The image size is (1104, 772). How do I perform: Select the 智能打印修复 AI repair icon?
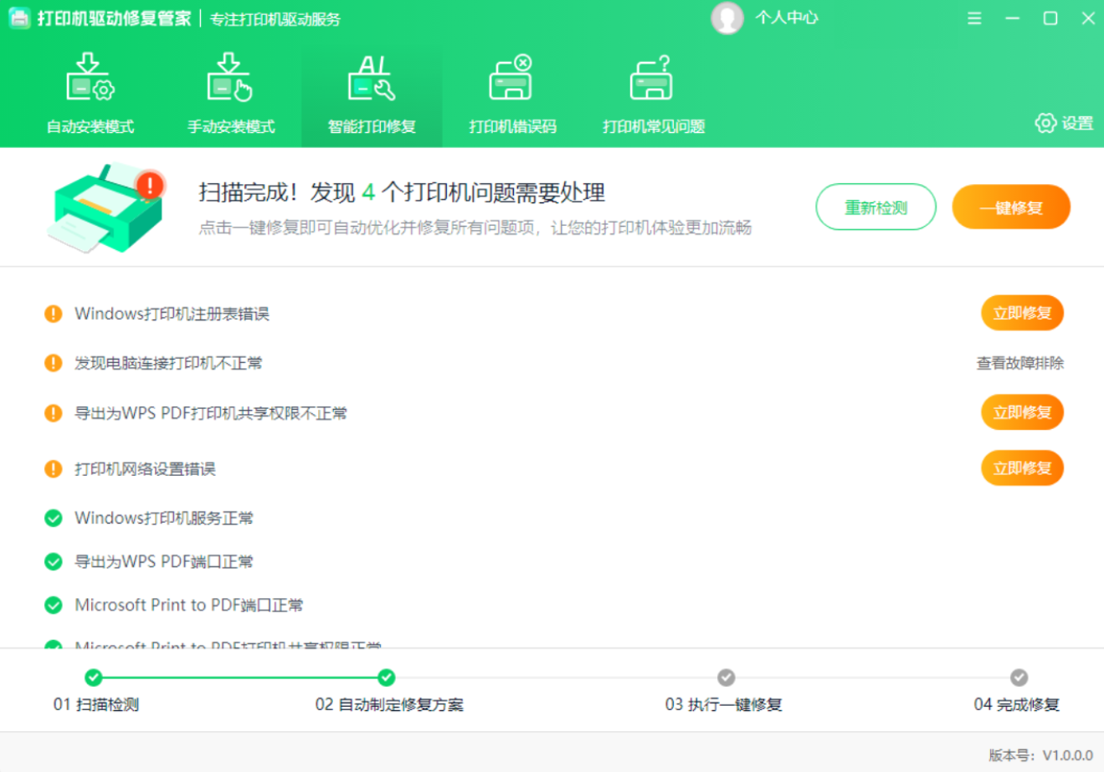[x=372, y=78]
